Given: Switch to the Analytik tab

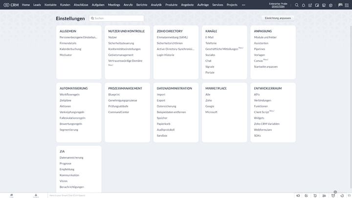Looking at the screenshot, I should [x=156, y=5].
